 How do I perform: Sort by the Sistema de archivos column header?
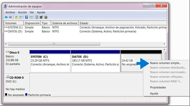[x=65, y=23]
